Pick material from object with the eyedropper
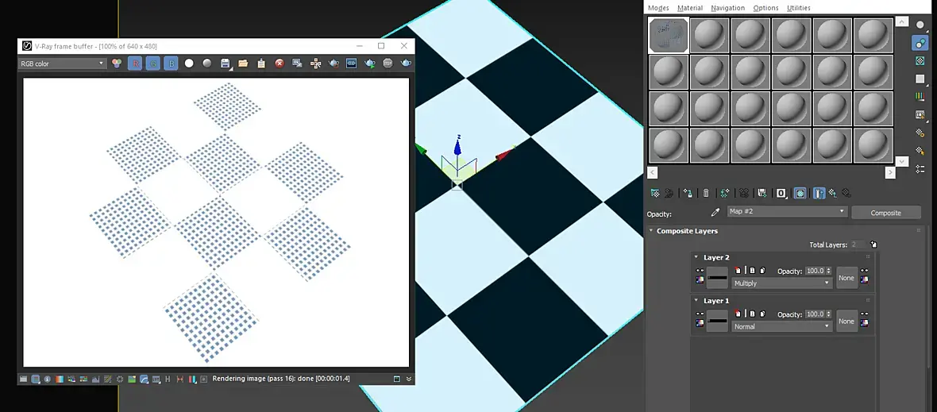The width and height of the screenshot is (937, 412). [715, 213]
